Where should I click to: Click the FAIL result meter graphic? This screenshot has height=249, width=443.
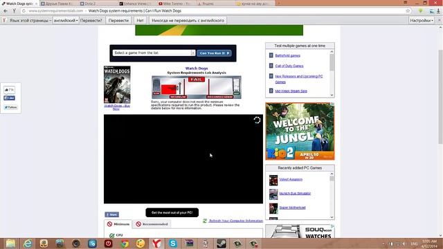tap(197, 87)
